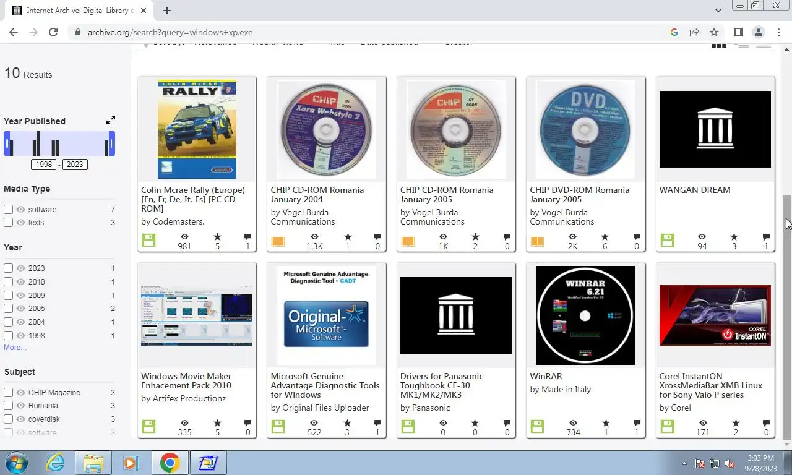
Task: Click the Google icon in the address bar
Action: 674,32
